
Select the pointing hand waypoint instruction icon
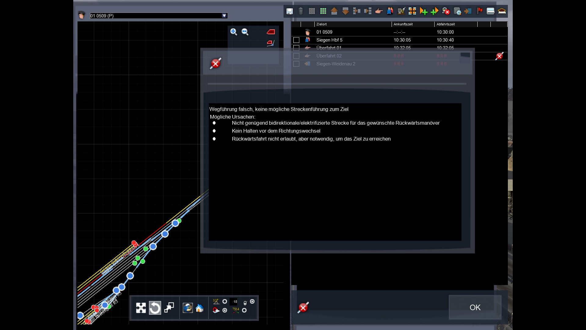coord(379,11)
